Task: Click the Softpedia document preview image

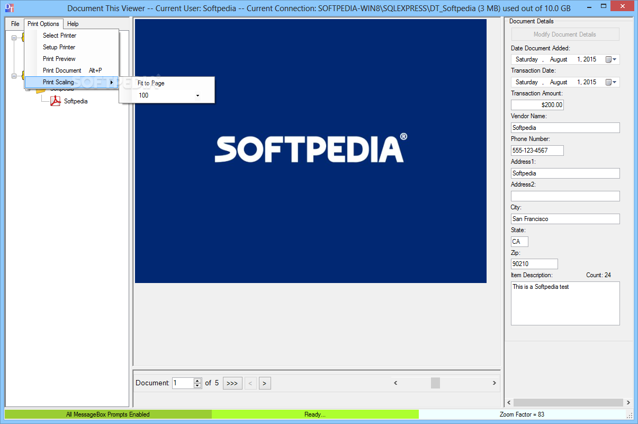Action: pos(311,151)
